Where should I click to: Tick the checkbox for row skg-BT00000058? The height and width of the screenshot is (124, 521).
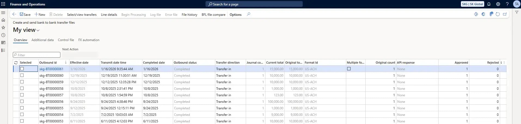(x=22, y=88)
